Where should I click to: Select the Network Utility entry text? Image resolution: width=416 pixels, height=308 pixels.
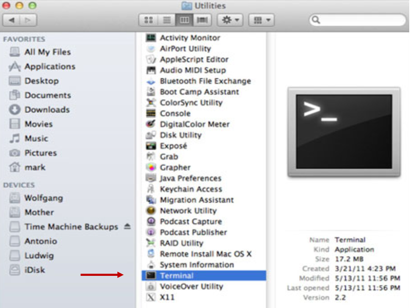point(188,211)
